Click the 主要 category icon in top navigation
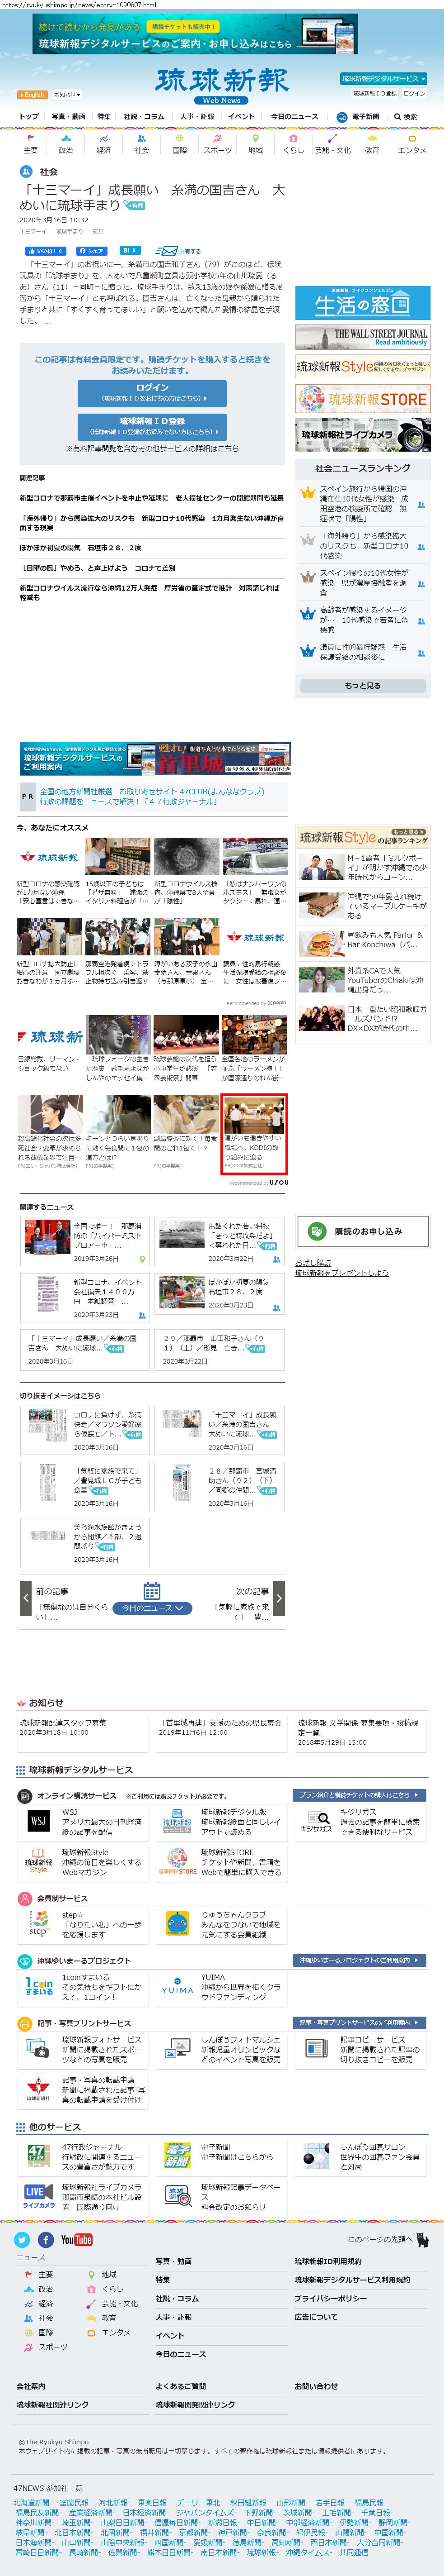The height and width of the screenshot is (2576, 444). (31, 144)
